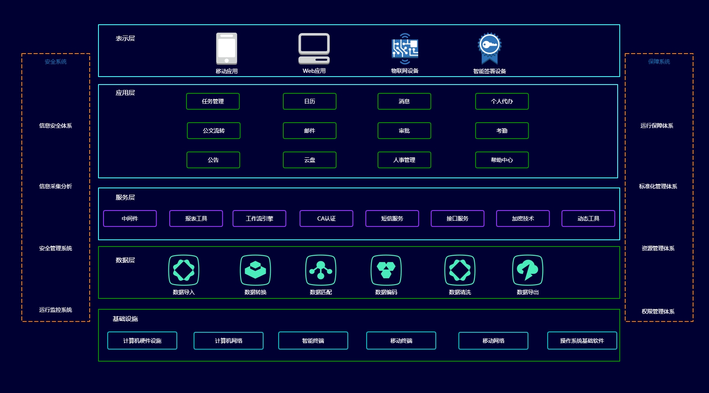Click the 工作流引擎 service box

pos(259,218)
